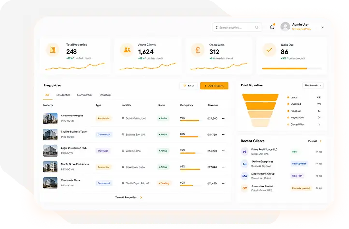Click the Add Property button

(214, 86)
